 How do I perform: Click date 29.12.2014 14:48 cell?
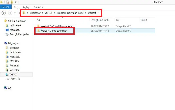(x=100, y=31)
